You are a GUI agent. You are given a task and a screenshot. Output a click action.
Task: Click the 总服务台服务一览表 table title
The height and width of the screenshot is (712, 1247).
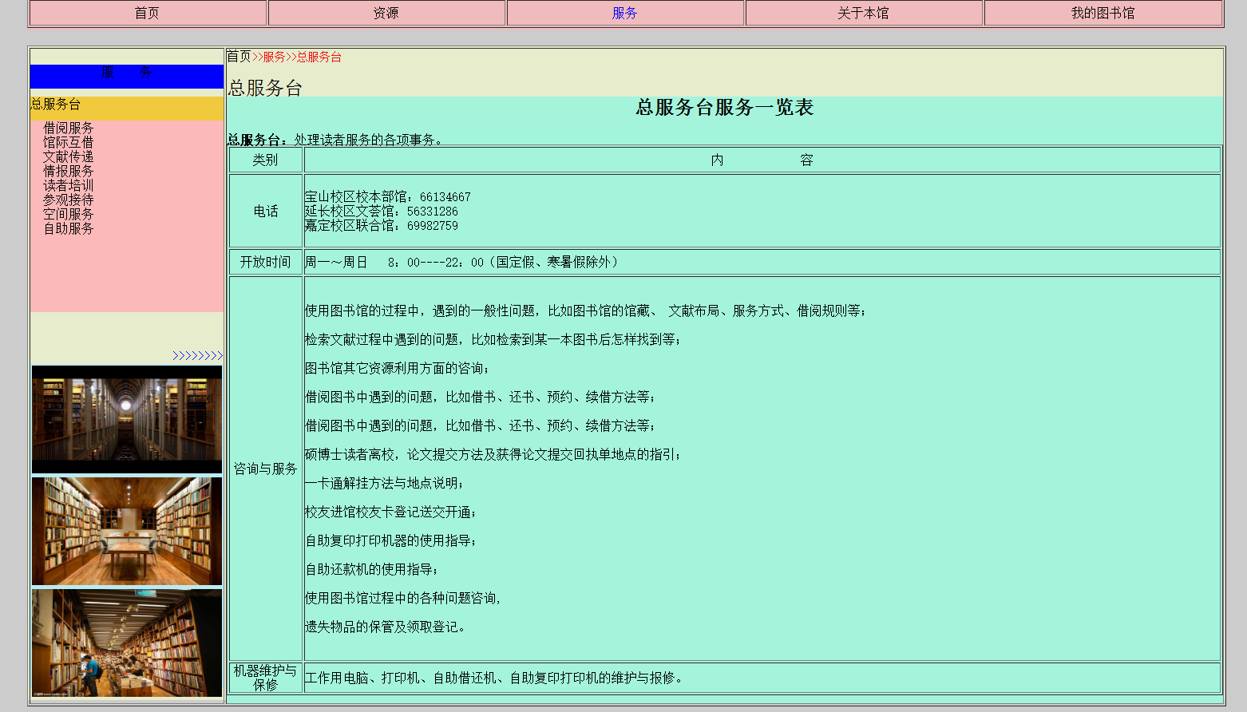(x=724, y=108)
